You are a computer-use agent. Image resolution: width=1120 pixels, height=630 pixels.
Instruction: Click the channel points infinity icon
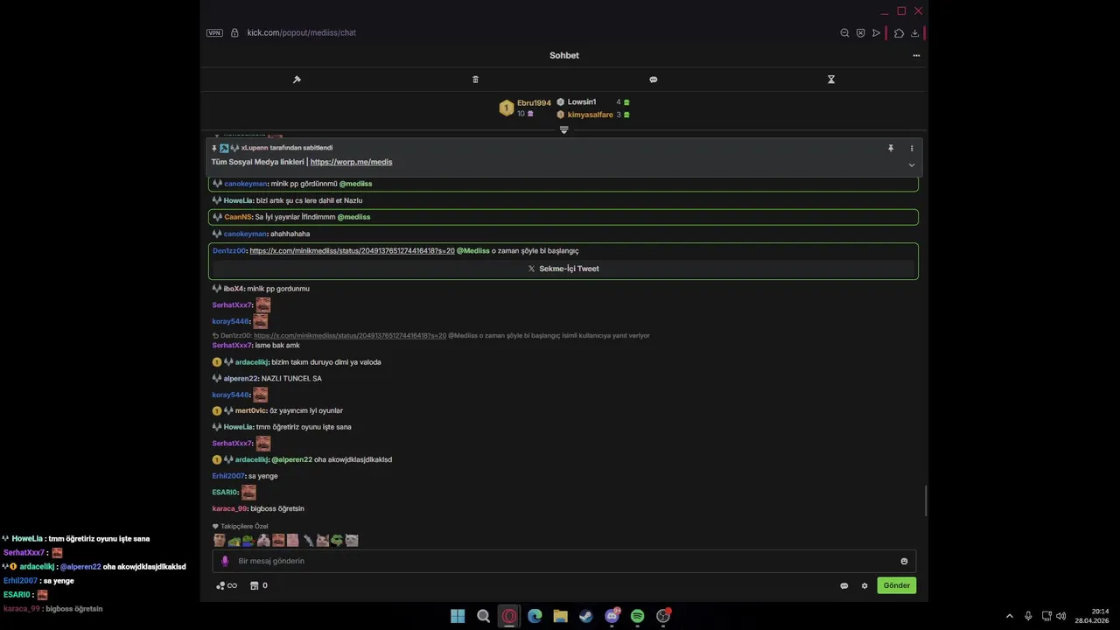227,585
